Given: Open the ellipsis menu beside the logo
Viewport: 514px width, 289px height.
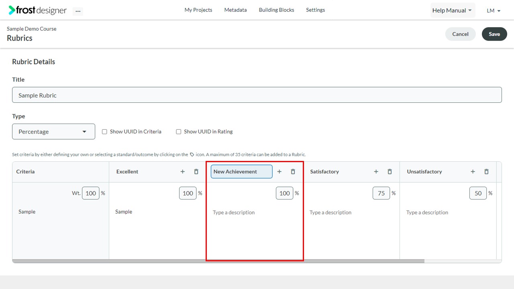Looking at the screenshot, I should click(78, 11).
